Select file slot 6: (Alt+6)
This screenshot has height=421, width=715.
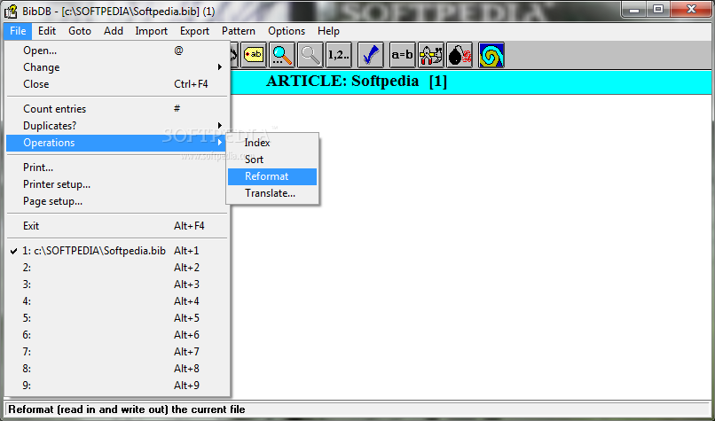(x=117, y=335)
